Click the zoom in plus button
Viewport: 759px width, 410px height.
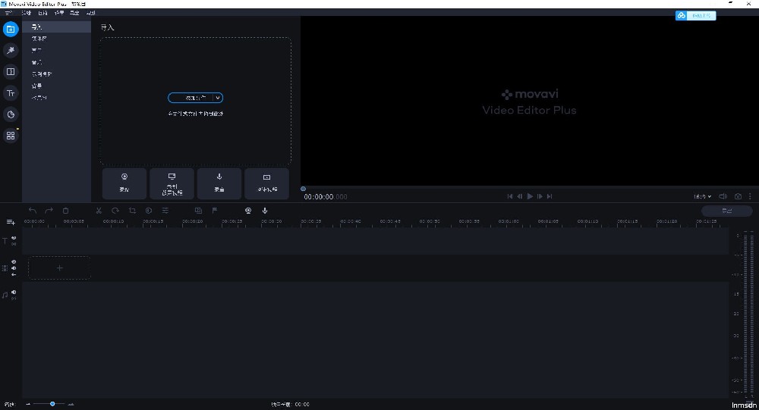(x=71, y=404)
